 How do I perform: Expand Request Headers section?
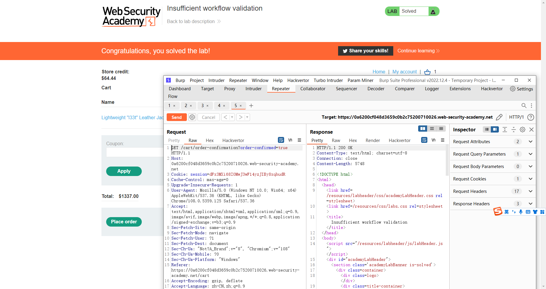531,191
